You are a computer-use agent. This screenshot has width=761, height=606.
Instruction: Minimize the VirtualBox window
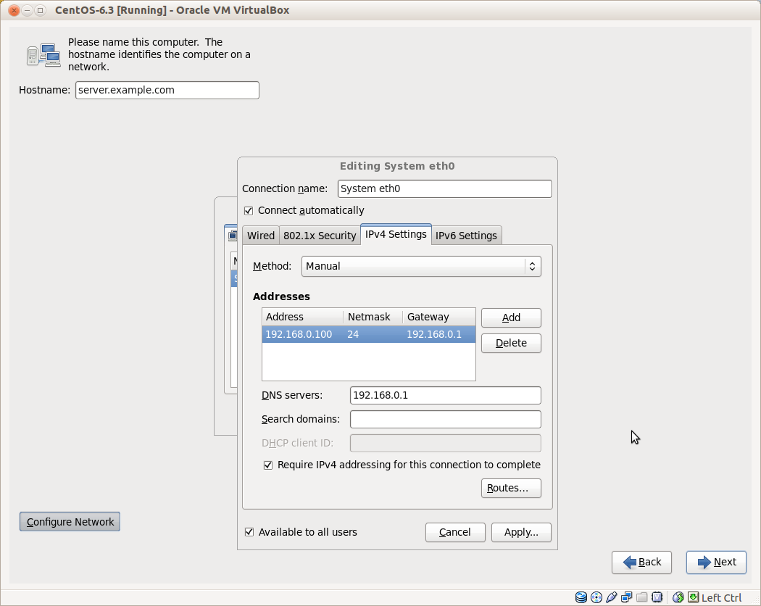pyautogui.click(x=28, y=10)
